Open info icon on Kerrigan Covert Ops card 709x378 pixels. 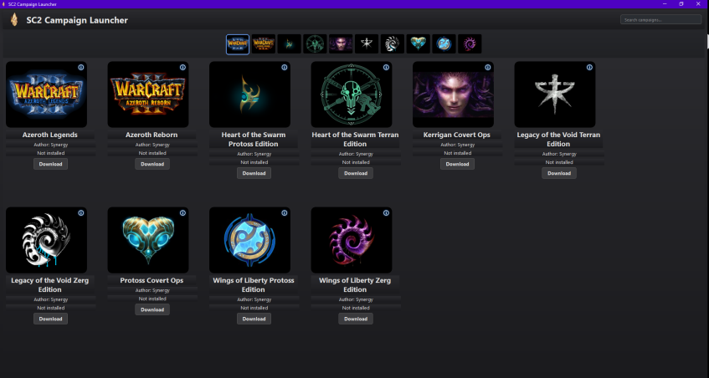tap(488, 67)
